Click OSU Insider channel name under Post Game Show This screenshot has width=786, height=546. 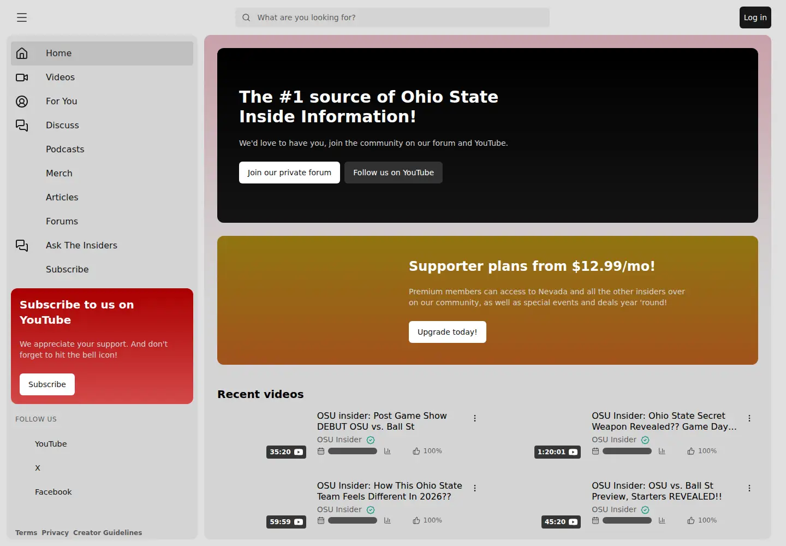[340, 440]
